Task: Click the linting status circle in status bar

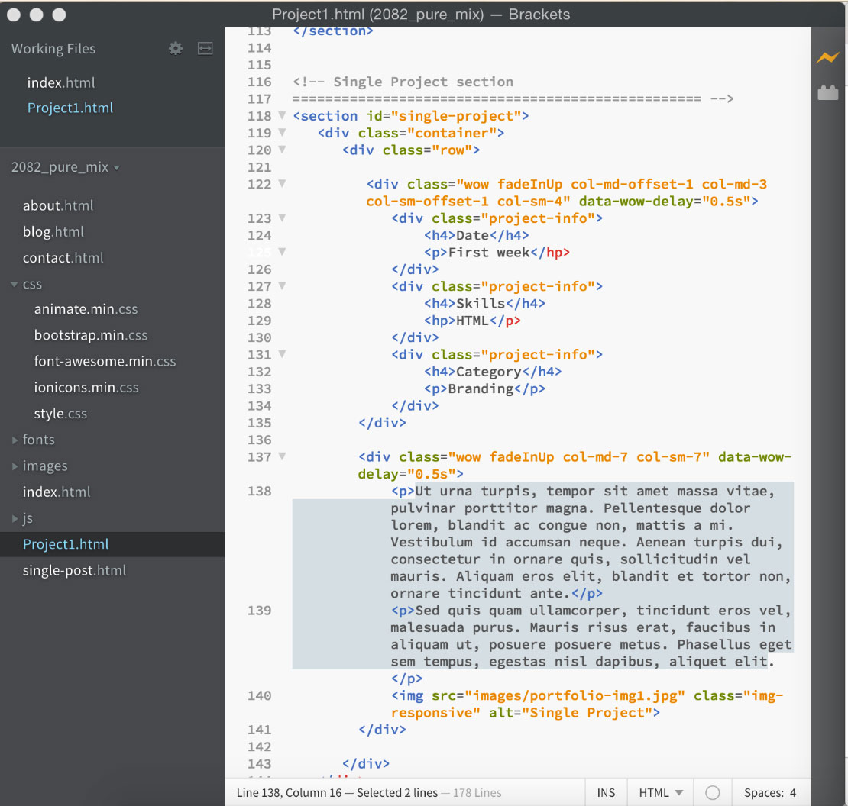Action: (712, 792)
